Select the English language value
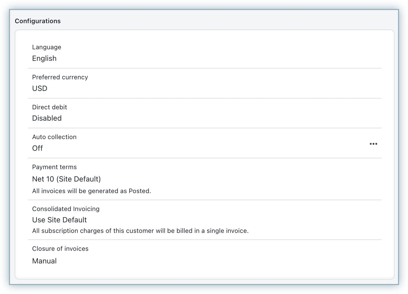 (x=44, y=58)
